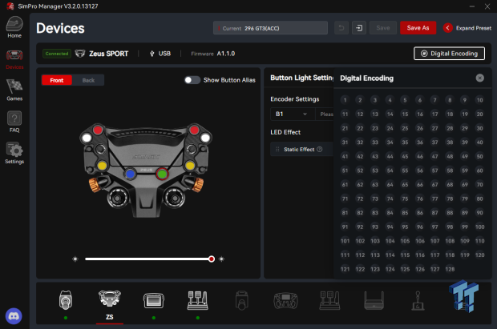
Task: Click the Connected status badge
Action: click(57, 54)
